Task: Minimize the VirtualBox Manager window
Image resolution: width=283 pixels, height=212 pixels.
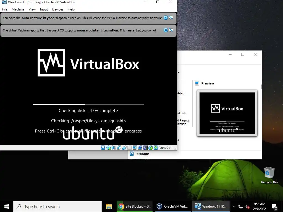Action: [x=230, y=54]
